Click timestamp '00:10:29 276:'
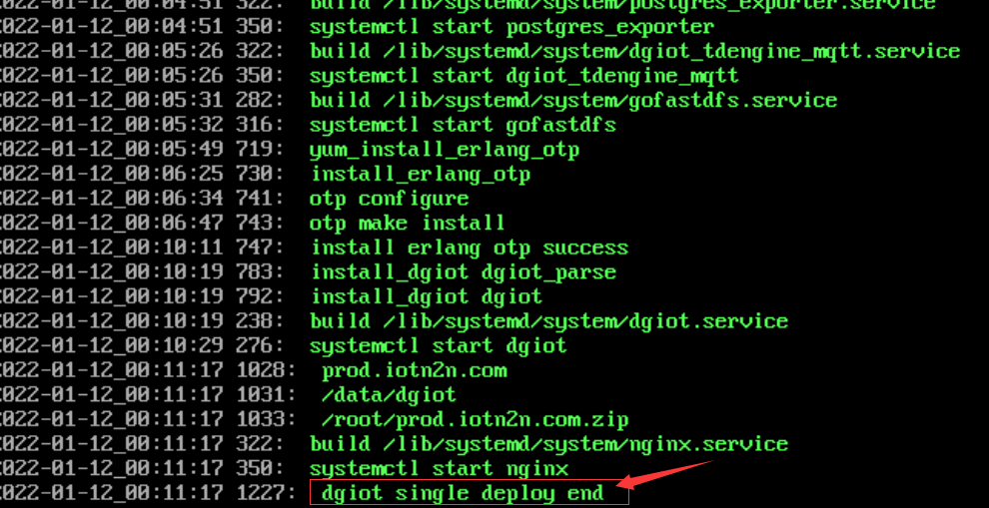Image resolution: width=989 pixels, height=508 pixels. [205, 346]
